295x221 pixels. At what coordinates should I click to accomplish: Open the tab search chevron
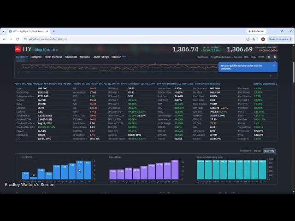[x=4, y=31]
